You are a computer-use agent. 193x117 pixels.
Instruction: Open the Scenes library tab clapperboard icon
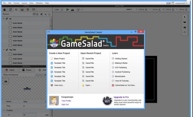(x=4, y=9)
